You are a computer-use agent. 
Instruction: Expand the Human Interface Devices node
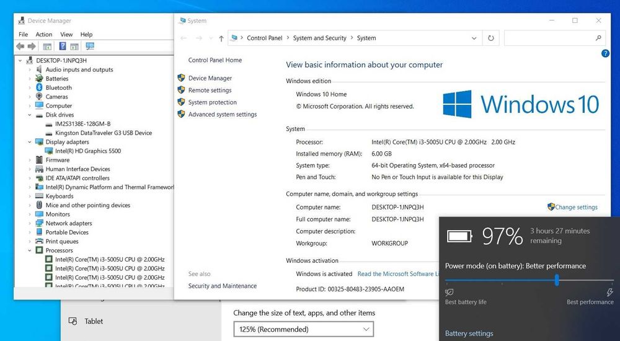click(x=30, y=169)
